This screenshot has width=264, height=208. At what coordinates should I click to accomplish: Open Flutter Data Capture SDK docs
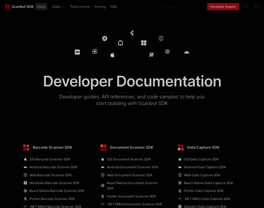204,191
